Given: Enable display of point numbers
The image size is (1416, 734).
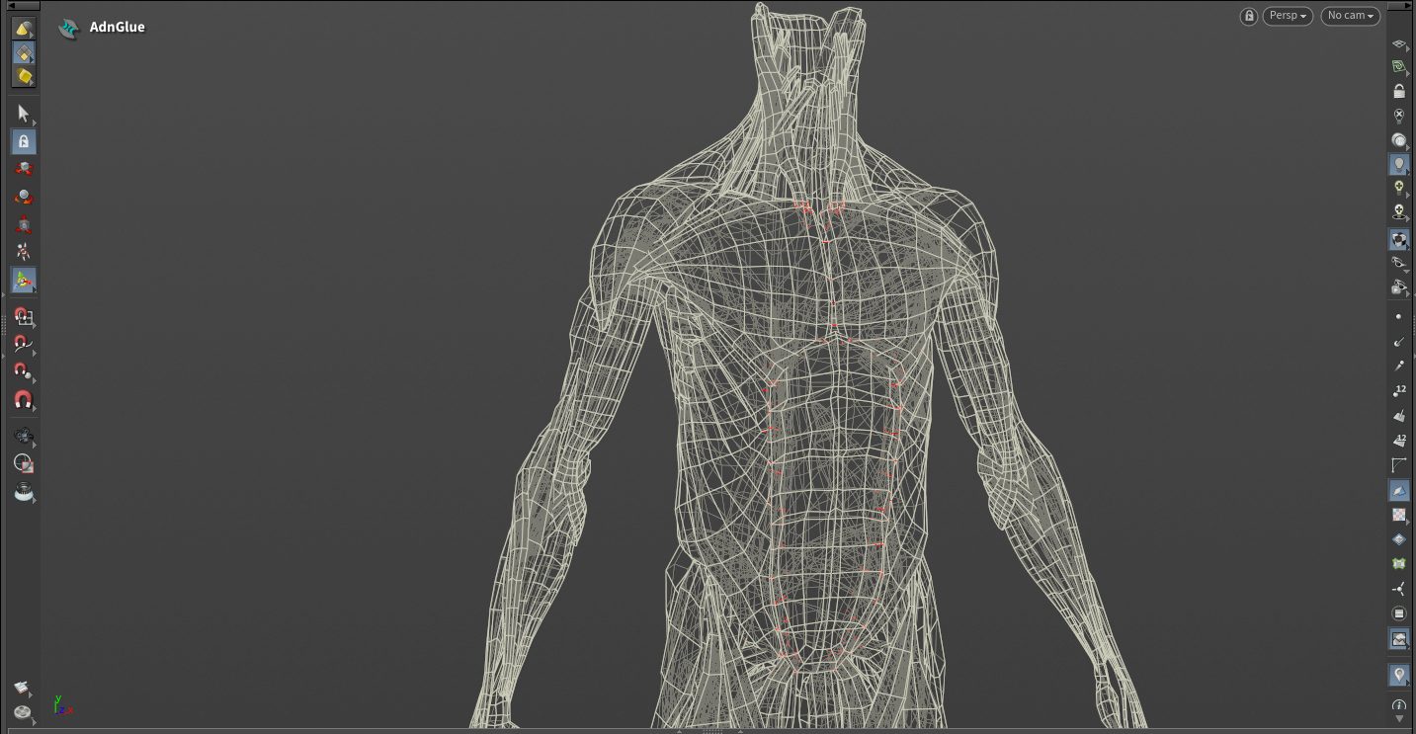Looking at the screenshot, I should click(1398, 391).
